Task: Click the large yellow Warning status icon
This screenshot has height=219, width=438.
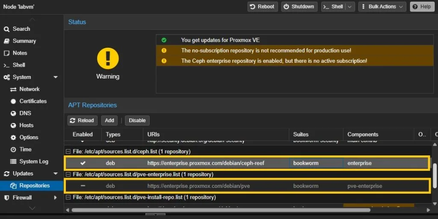Action: point(108,58)
